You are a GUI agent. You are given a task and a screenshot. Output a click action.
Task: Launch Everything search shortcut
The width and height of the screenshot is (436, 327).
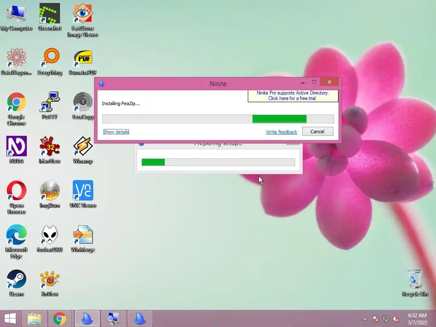[49, 61]
